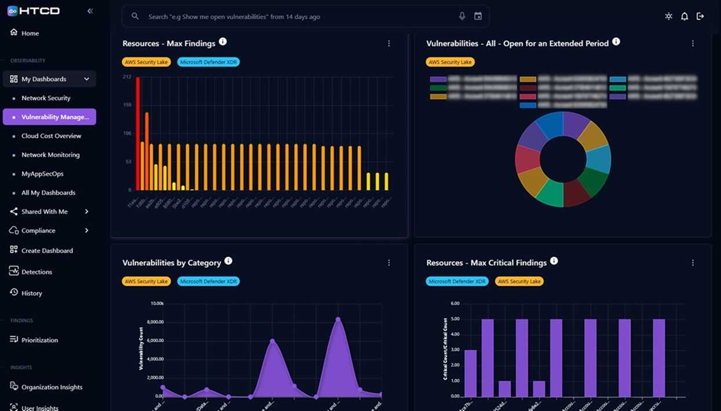Open the voice search microphone icon
This screenshot has height=411, width=721.
tap(462, 16)
